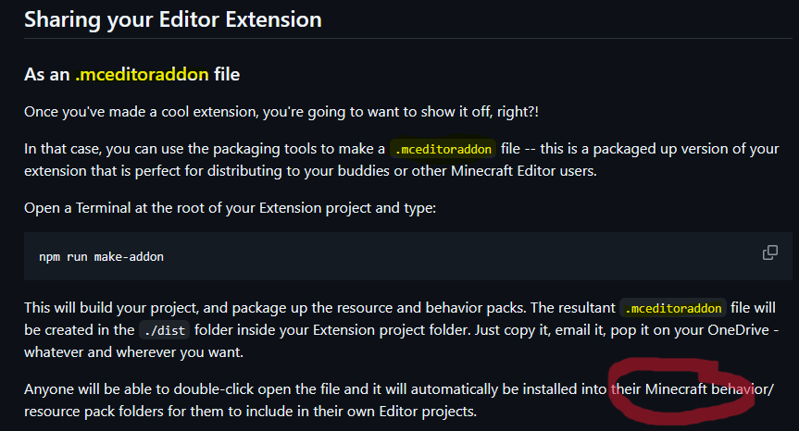Click the ./dist inline code

(164, 331)
